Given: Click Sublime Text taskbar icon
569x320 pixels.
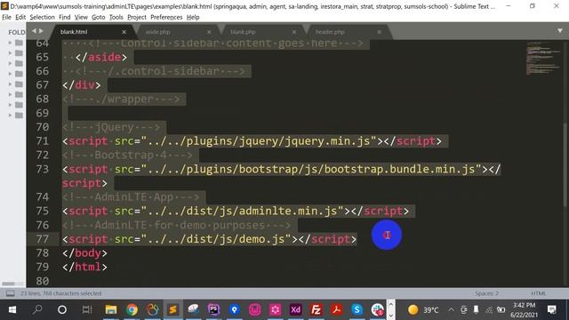Looking at the screenshot, I should click(173, 309).
